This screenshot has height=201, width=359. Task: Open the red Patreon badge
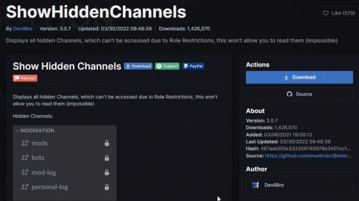click(x=25, y=78)
